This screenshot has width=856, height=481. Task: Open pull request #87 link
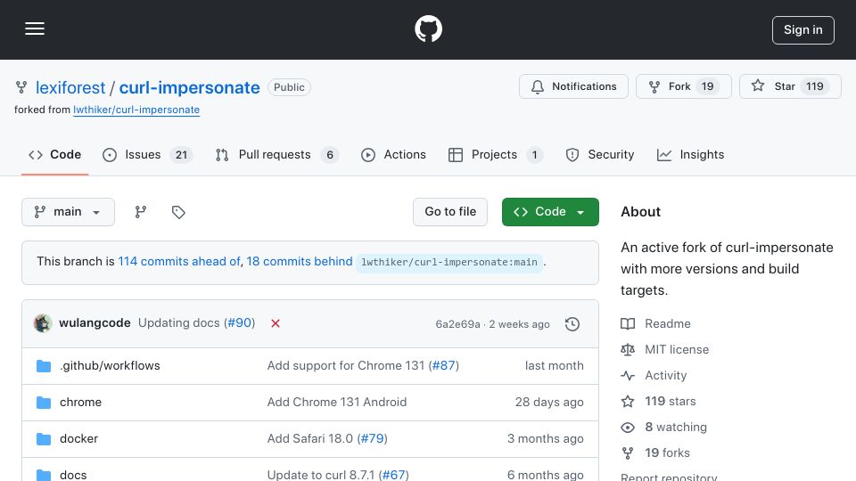[x=443, y=366]
